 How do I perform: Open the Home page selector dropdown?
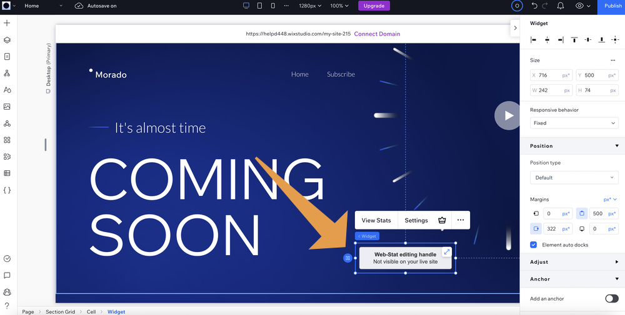[x=44, y=6]
